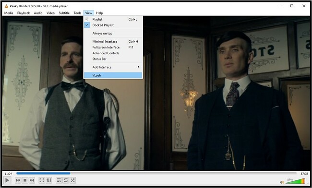Toggle the Status Bar option

[x=113, y=59]
